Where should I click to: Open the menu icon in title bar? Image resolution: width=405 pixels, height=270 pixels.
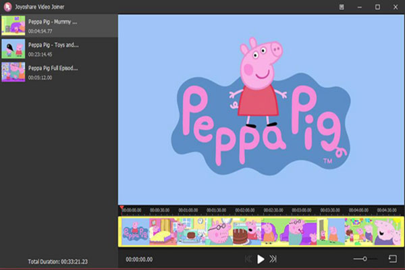pyautogui.click(x=342, y=6)
